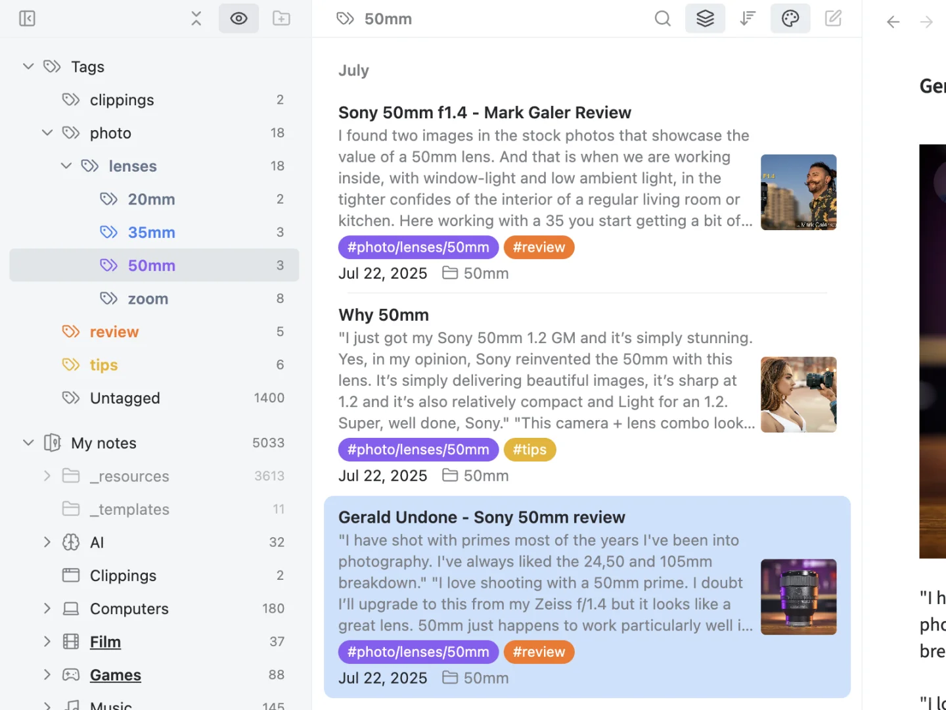Go forward with right arrow
Viewport: 946px width, 710px height.
(x=926, y=22)
